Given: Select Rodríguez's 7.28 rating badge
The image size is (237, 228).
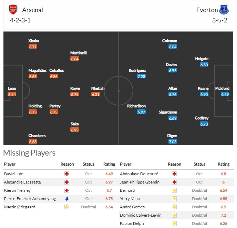Looking at the screenshot, I should [141, 77].
